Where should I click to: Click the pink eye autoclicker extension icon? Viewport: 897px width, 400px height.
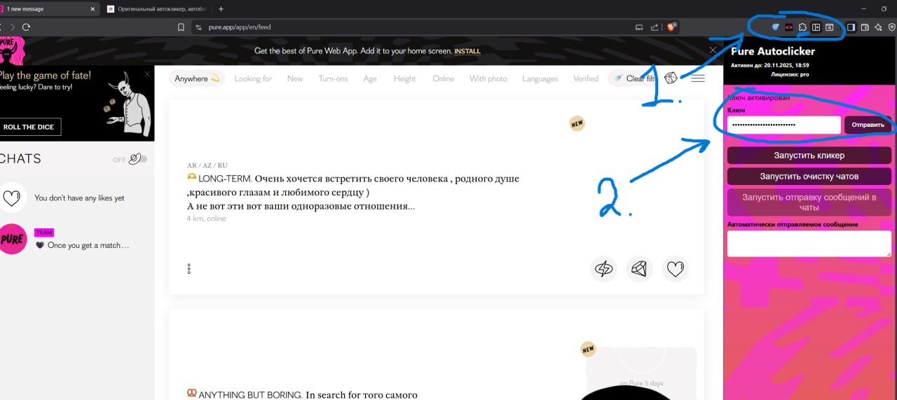788,27
